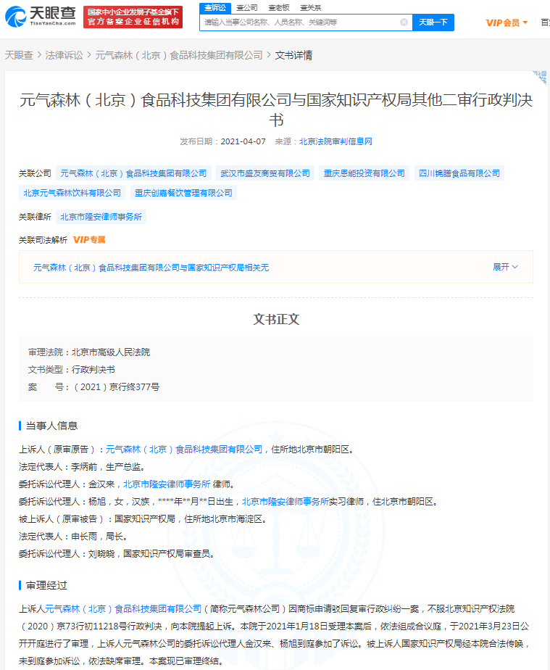
Task: Open related company tag 元气森林（北京）食品科技集团有限公司
Action: click(x=133, y=173)
